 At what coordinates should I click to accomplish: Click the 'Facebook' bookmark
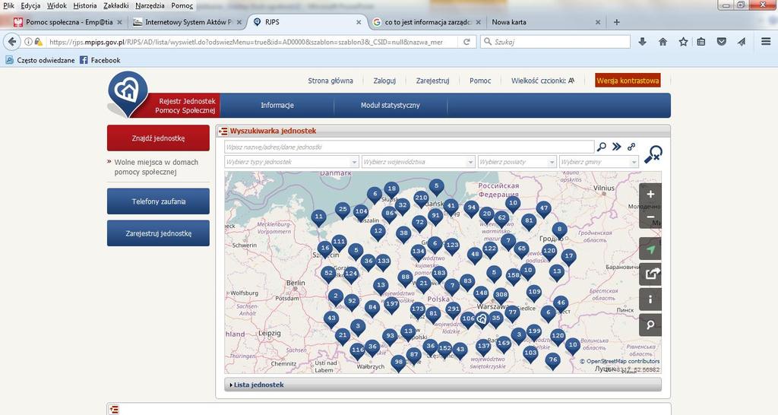tap(100, 60)
